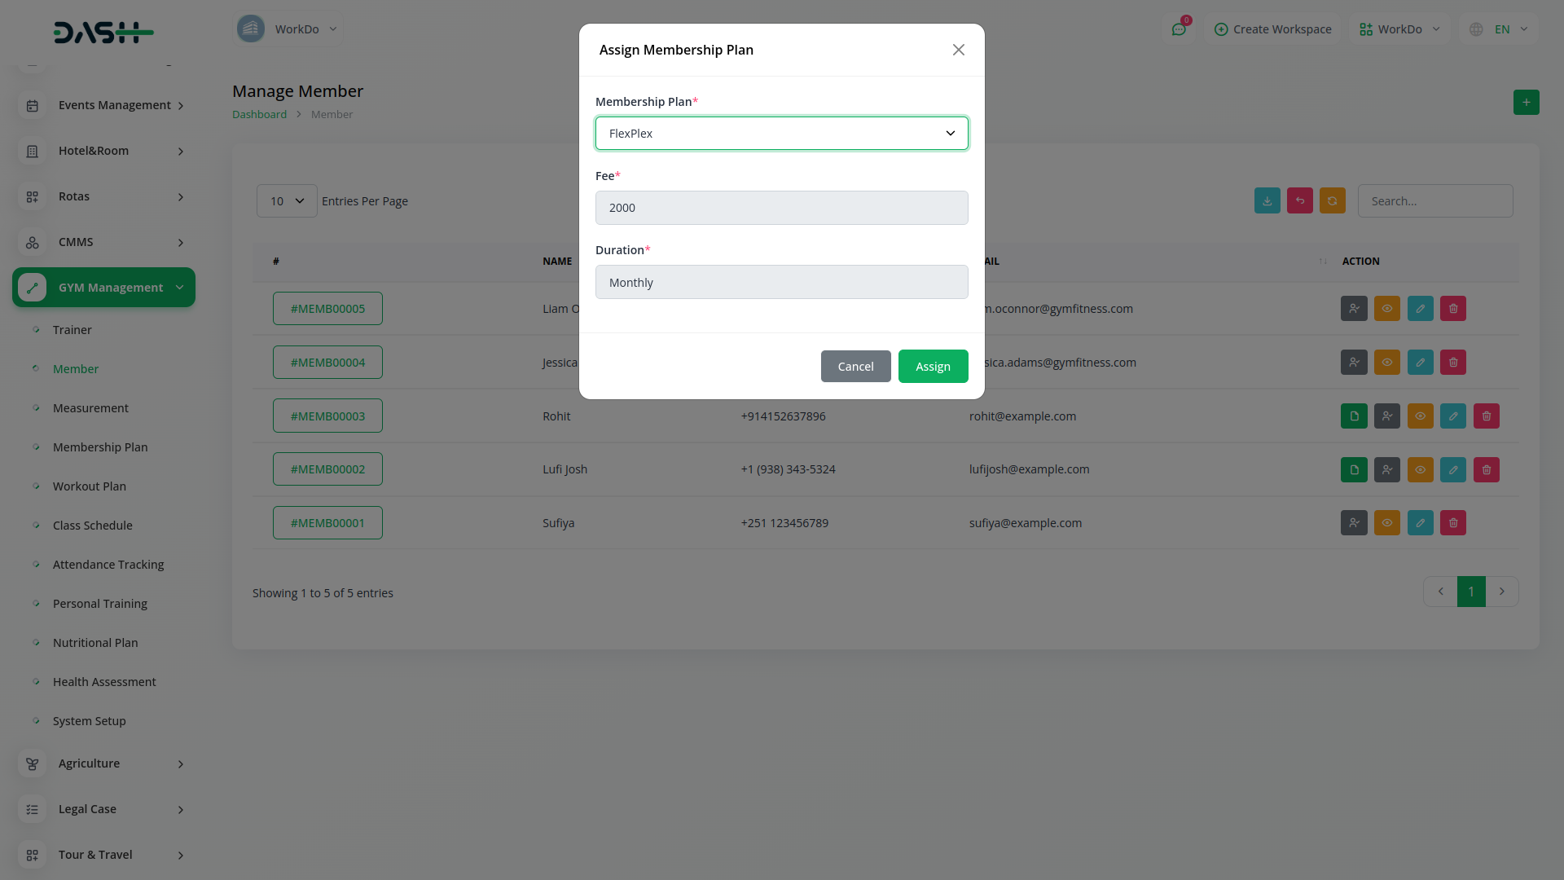This screenshot has width=1564, height=880.
Task: Show Rohit's member details via eye icon
Action: [x=1420, y=416]
